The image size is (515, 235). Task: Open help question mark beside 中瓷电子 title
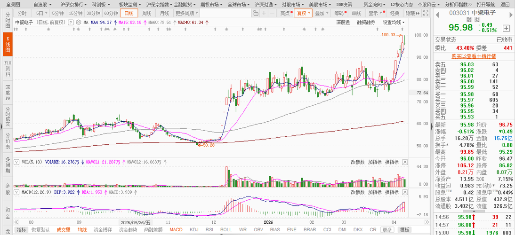(x=70, y=22)
